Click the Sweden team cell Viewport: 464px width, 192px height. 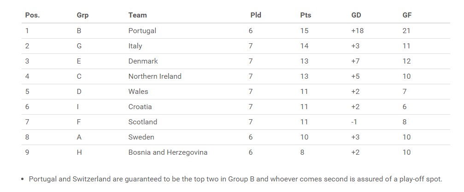pos(141,137)
